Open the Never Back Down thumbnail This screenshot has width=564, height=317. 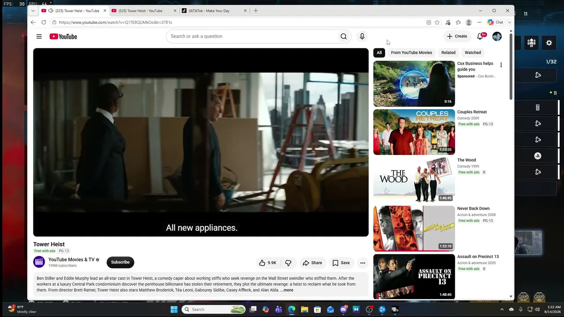[x=414, y=229]
